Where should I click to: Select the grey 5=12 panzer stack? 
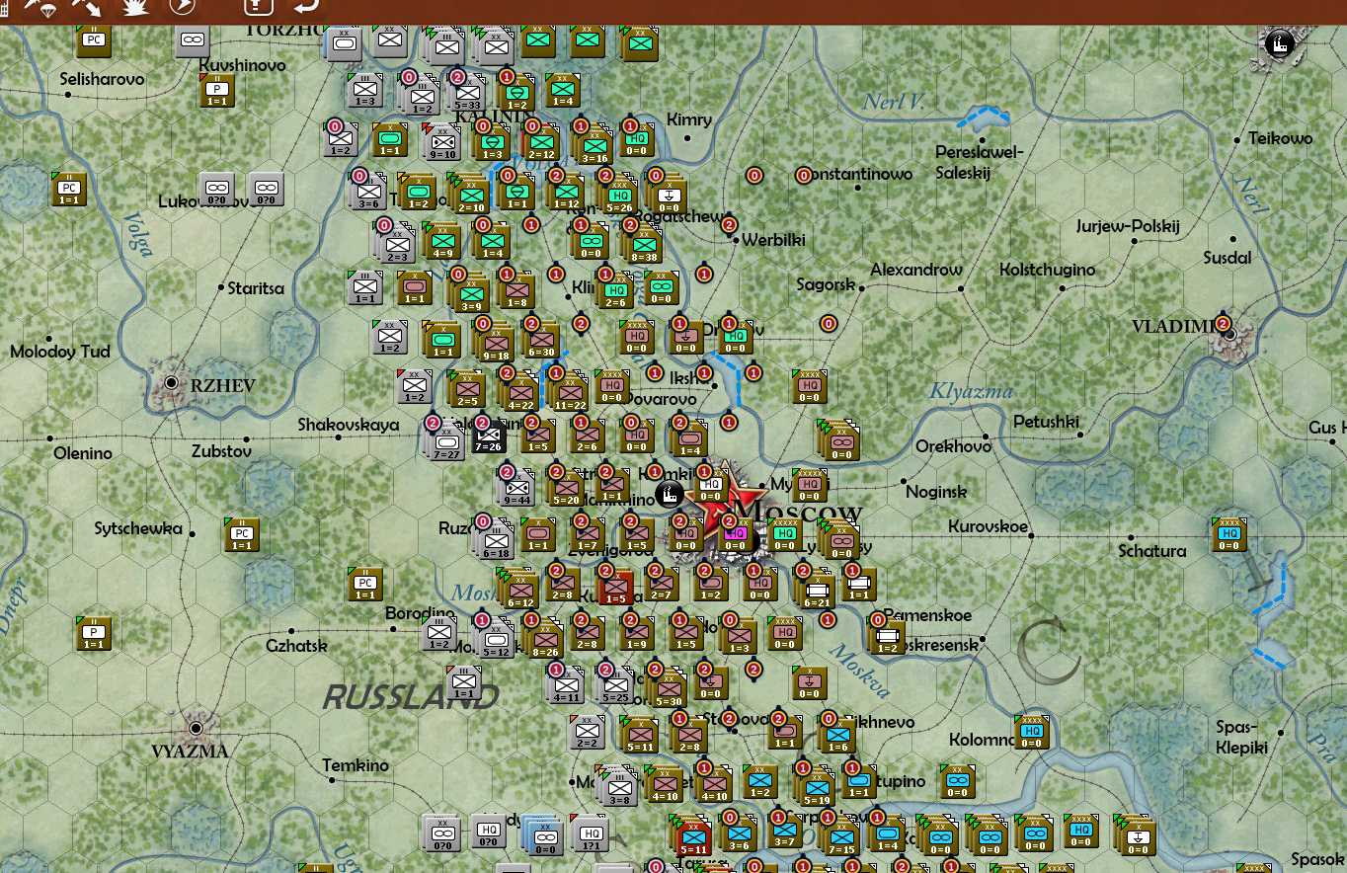coord(496,640)
